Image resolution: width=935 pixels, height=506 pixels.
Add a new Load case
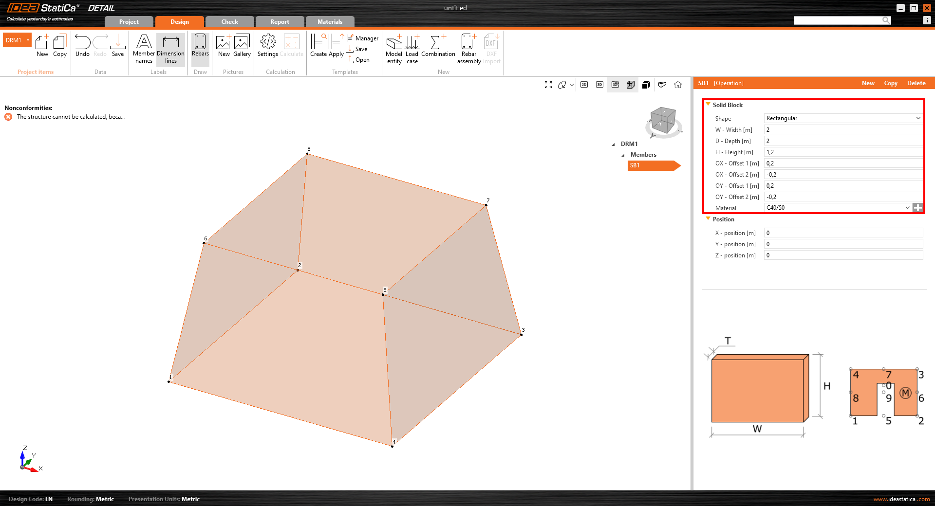[412, 48]
